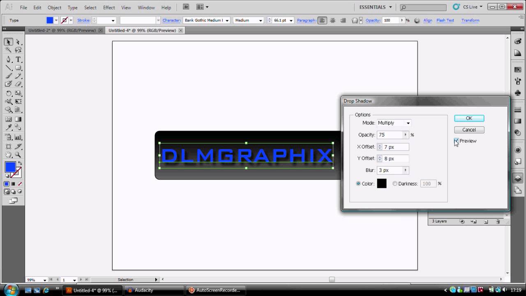526x296 pixels.
Task: Click the Transform link
Action: pyautogui.click(x=470, y=20)
